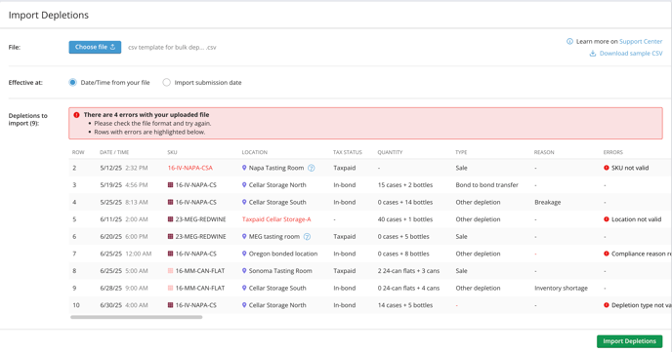This screenshot has height=352, width=672.
Task: Click the Choose file upload button
Action: coord(95,47)
